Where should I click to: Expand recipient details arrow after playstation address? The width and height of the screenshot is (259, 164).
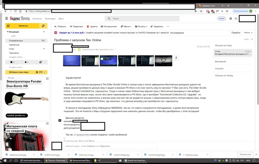point(115,49)
